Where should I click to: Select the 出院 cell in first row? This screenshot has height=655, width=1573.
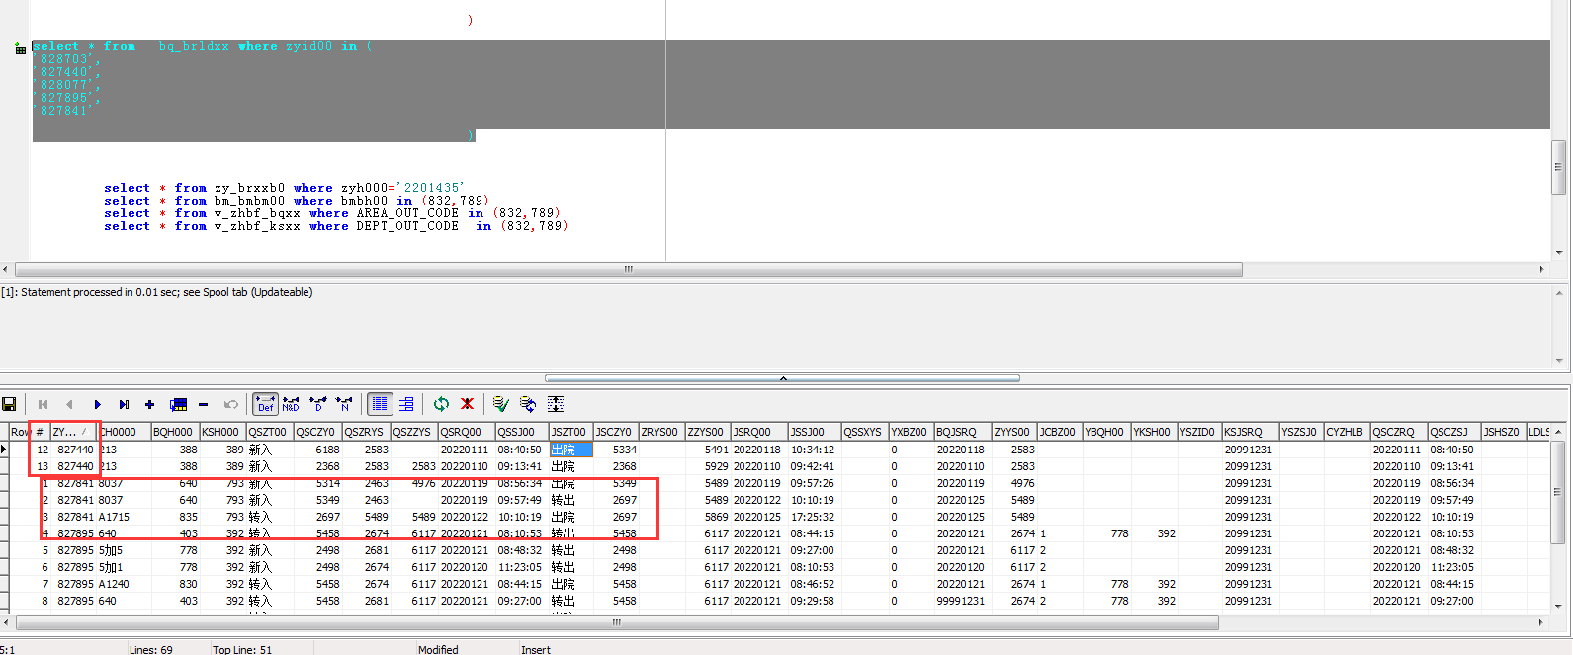569,450
